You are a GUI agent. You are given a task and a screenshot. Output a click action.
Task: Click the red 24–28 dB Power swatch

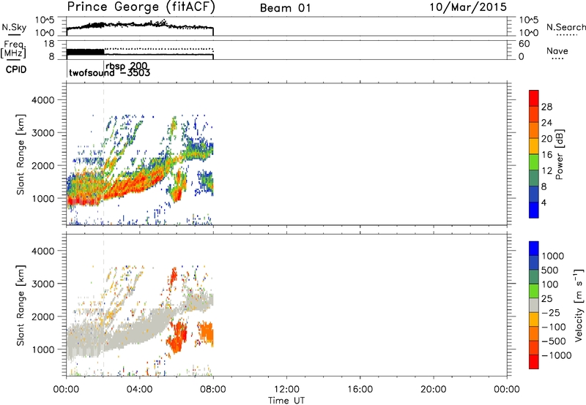coord(534,114)
